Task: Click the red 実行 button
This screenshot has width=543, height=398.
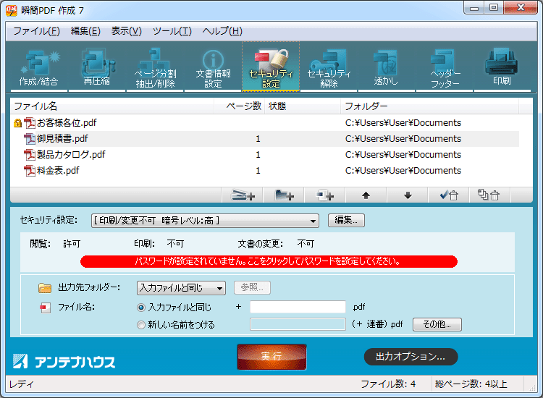Action: (271, 357)
